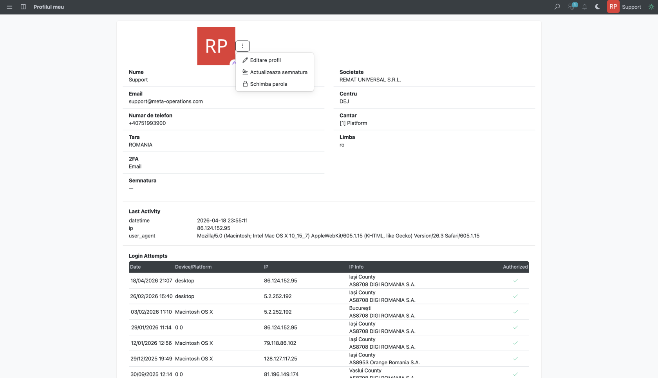Open the users icon with badge 1
The height and width of the screenshot is (378, 658).
click(572, 6)
